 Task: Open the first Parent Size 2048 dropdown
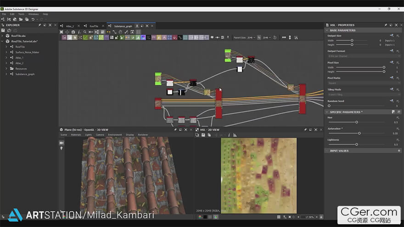pos(252,38)
